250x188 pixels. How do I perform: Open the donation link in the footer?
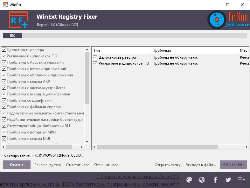click(90, 184)
